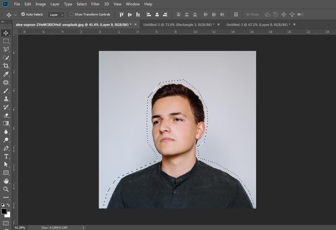Select the Eraser tool
Screen dimensions: 336x230
click(6, 115)
